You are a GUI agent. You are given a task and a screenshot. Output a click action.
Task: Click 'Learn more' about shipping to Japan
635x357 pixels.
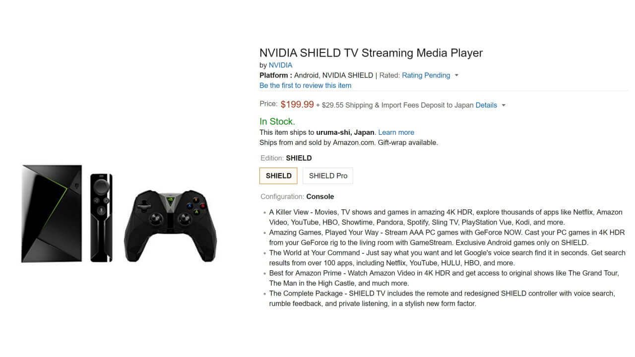click(396, 132)
